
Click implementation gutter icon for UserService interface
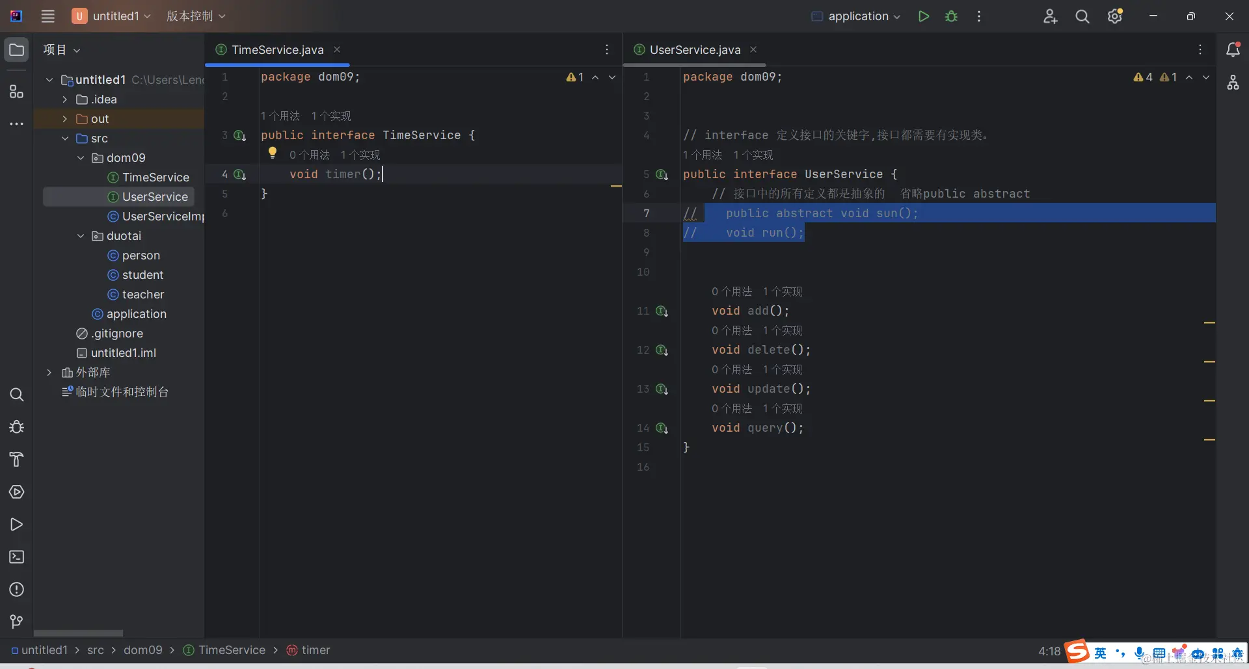(662, 174)
